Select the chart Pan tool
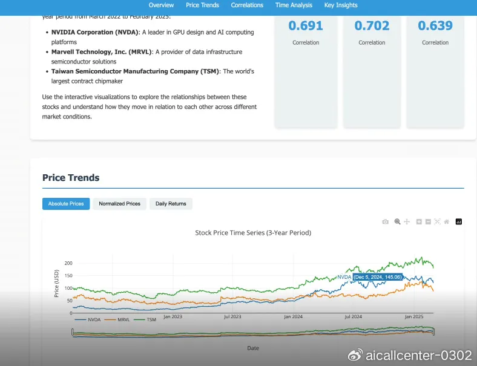This screenshot has width=477, height=366. click(x=407, y=221)
